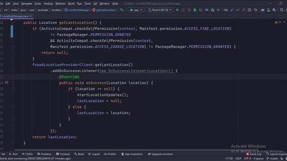Open the Terminal tool window
Viewport: 287px width, 161px height.
pos(63,154)
